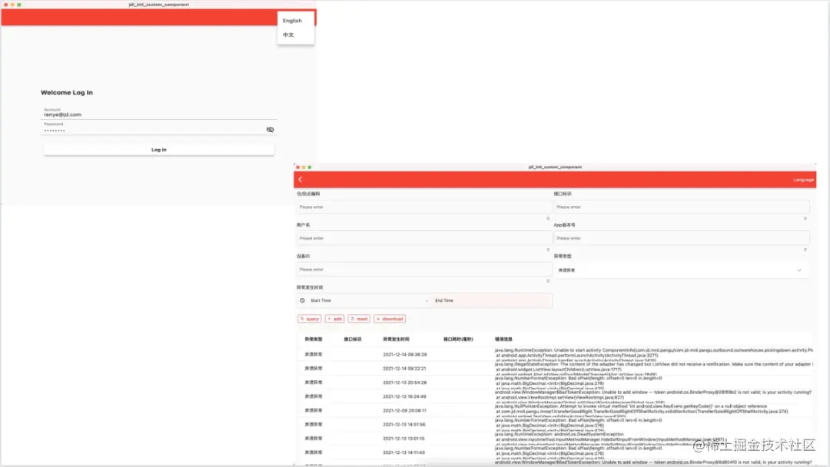Click the add button

(334, 319)
